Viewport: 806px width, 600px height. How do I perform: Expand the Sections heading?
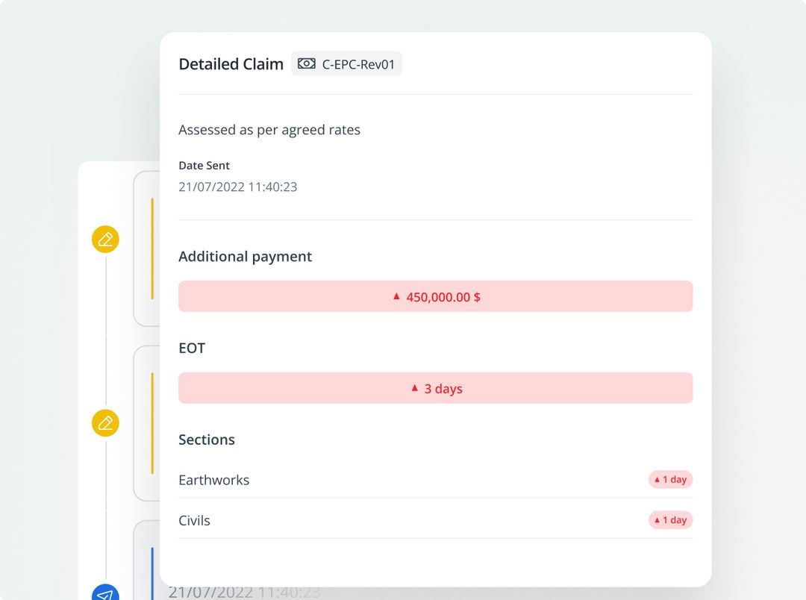[x=207, y=440]
